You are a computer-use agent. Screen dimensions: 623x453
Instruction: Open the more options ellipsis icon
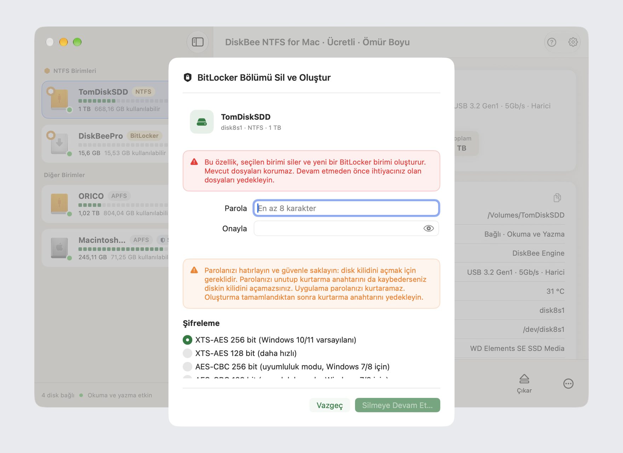[x=568, y=384]
